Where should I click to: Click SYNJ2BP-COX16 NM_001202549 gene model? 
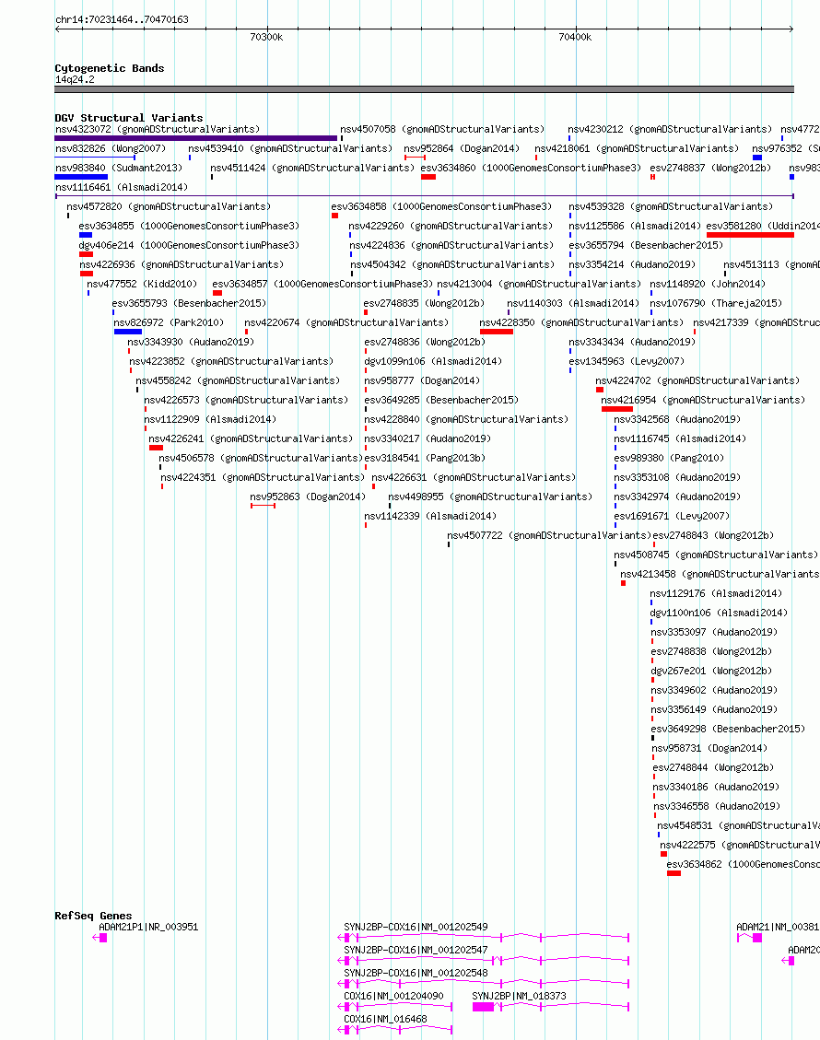click(483, 937)
